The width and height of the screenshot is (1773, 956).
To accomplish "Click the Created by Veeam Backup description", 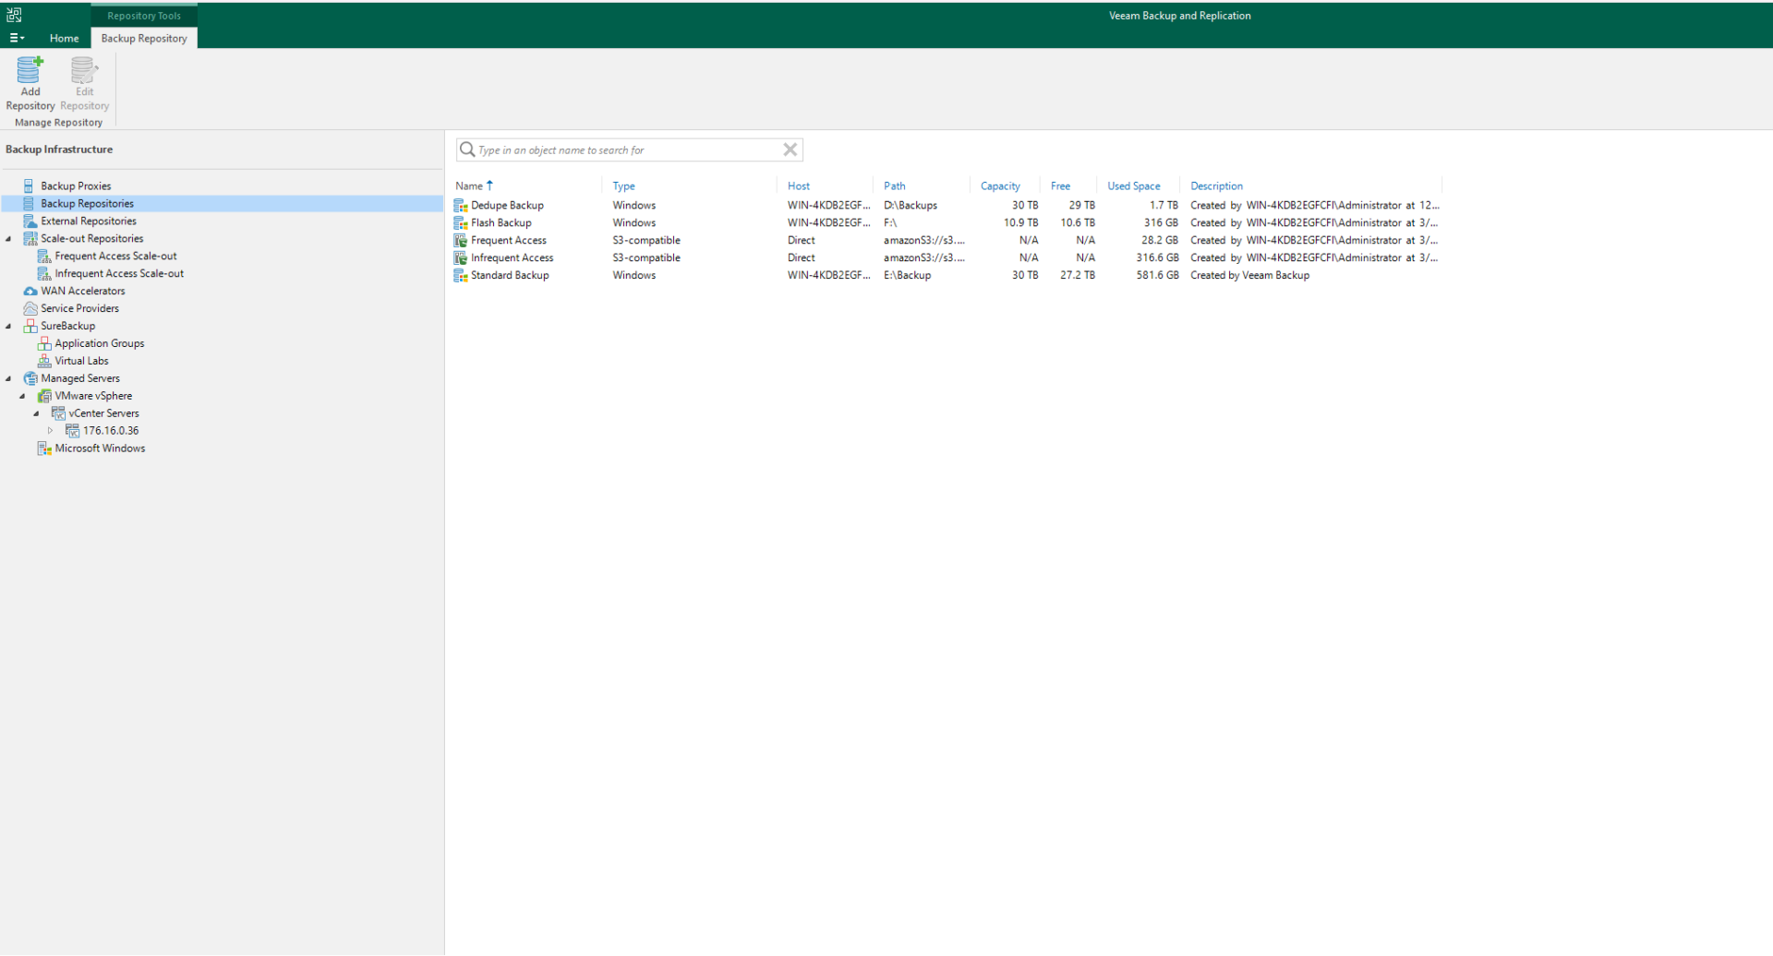I will point(1250,275).
